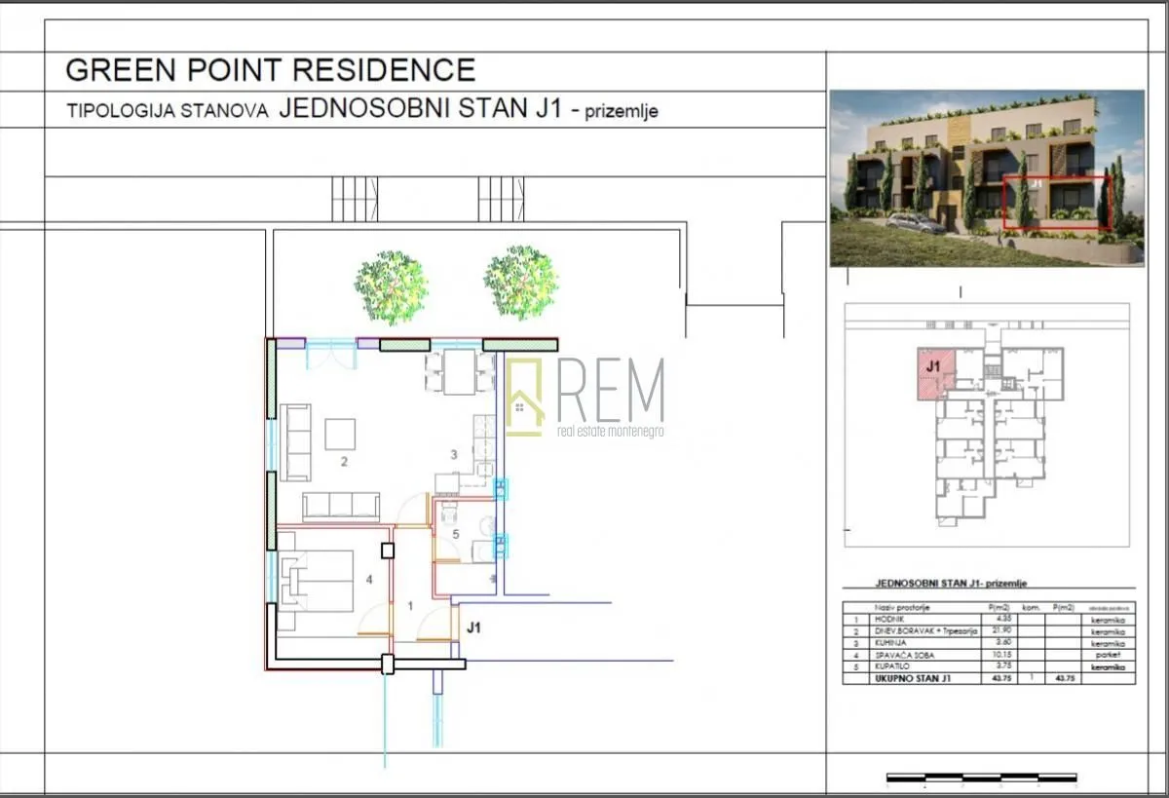Open the building exterior render image
Image resolution: width=1169 pixels, height=798 pixels.
click(x=987, y=177)
